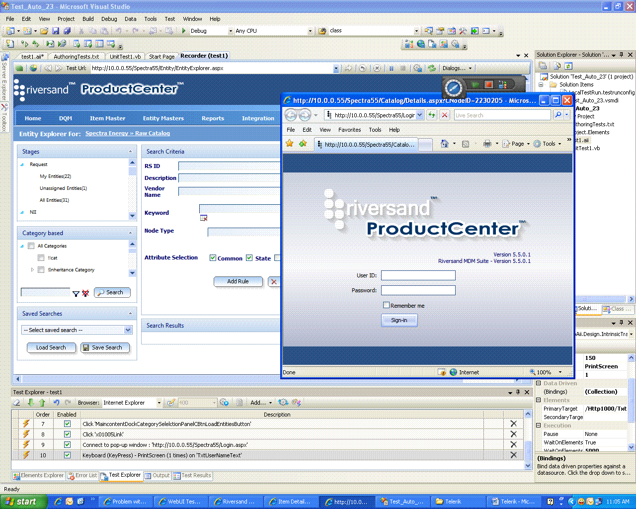Click the IE Favorites star icon
The height and width of the screenshot is (509, 636).
[289, 144]
